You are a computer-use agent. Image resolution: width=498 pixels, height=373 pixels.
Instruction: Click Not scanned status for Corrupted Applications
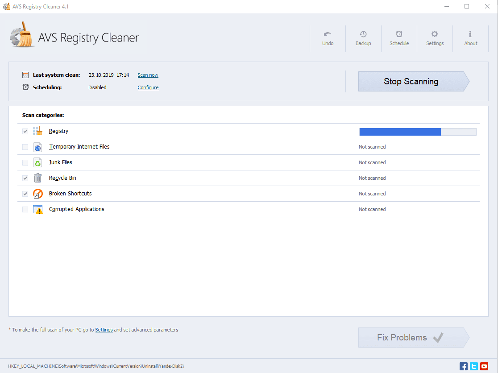click(372, 209)
